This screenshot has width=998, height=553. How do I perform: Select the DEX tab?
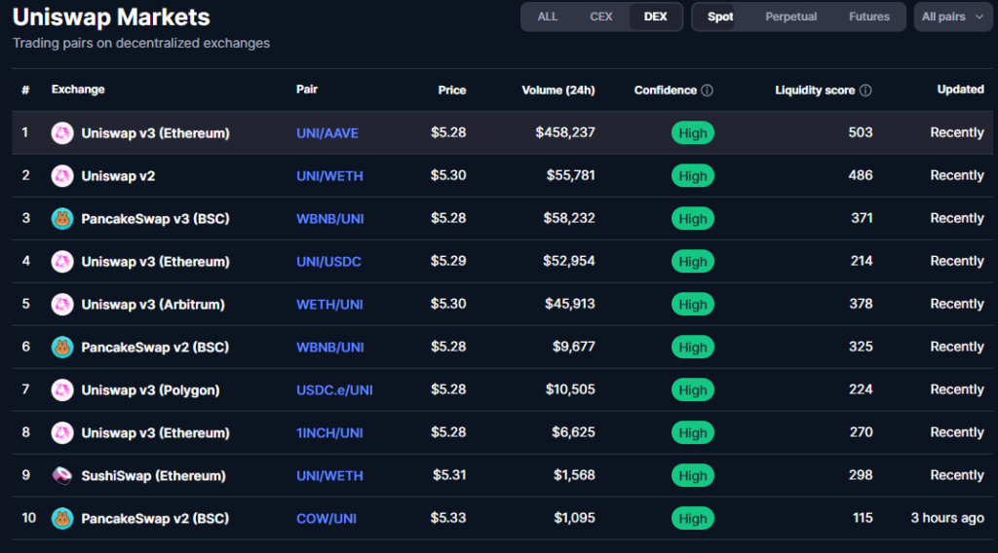(655, 17)
